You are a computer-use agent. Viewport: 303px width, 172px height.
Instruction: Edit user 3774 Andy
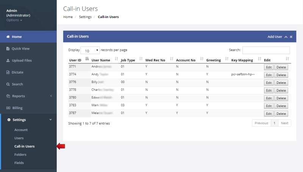269,75
